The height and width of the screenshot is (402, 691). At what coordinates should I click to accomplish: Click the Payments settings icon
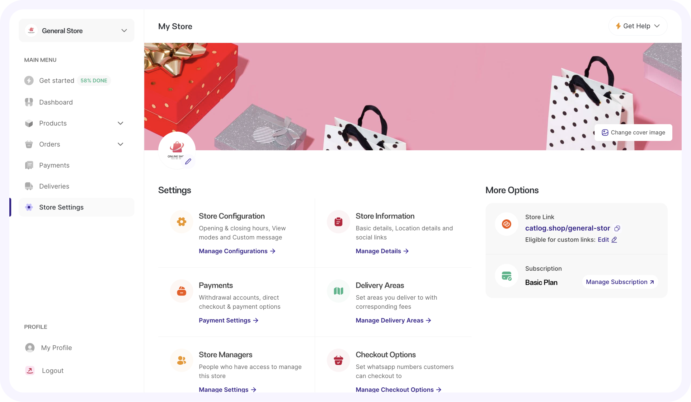(x=182, y=291)
